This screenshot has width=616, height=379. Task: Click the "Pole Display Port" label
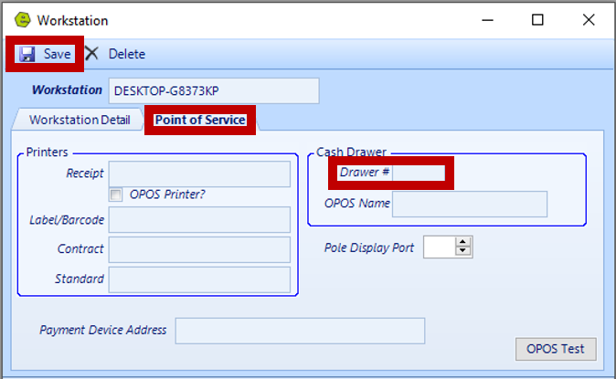(x=369, y=247)
